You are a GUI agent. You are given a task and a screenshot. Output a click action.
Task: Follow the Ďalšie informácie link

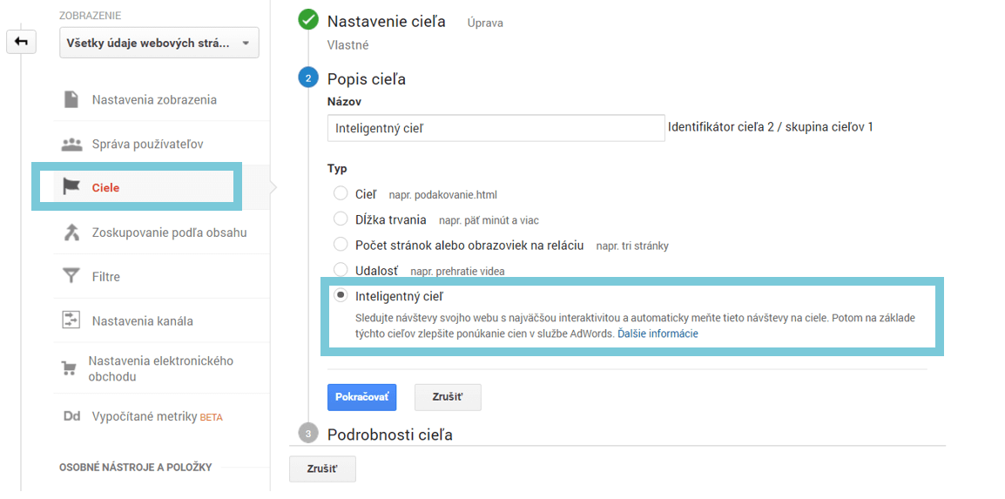(658, 334)
